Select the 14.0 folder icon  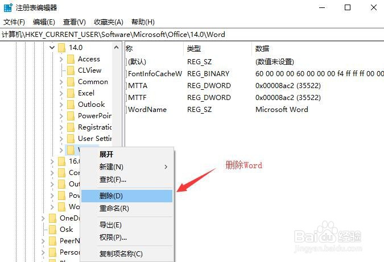[62, 48]
